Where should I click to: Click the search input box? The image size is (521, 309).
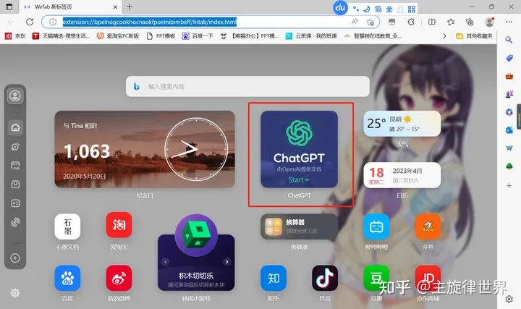tap(247, 86)
